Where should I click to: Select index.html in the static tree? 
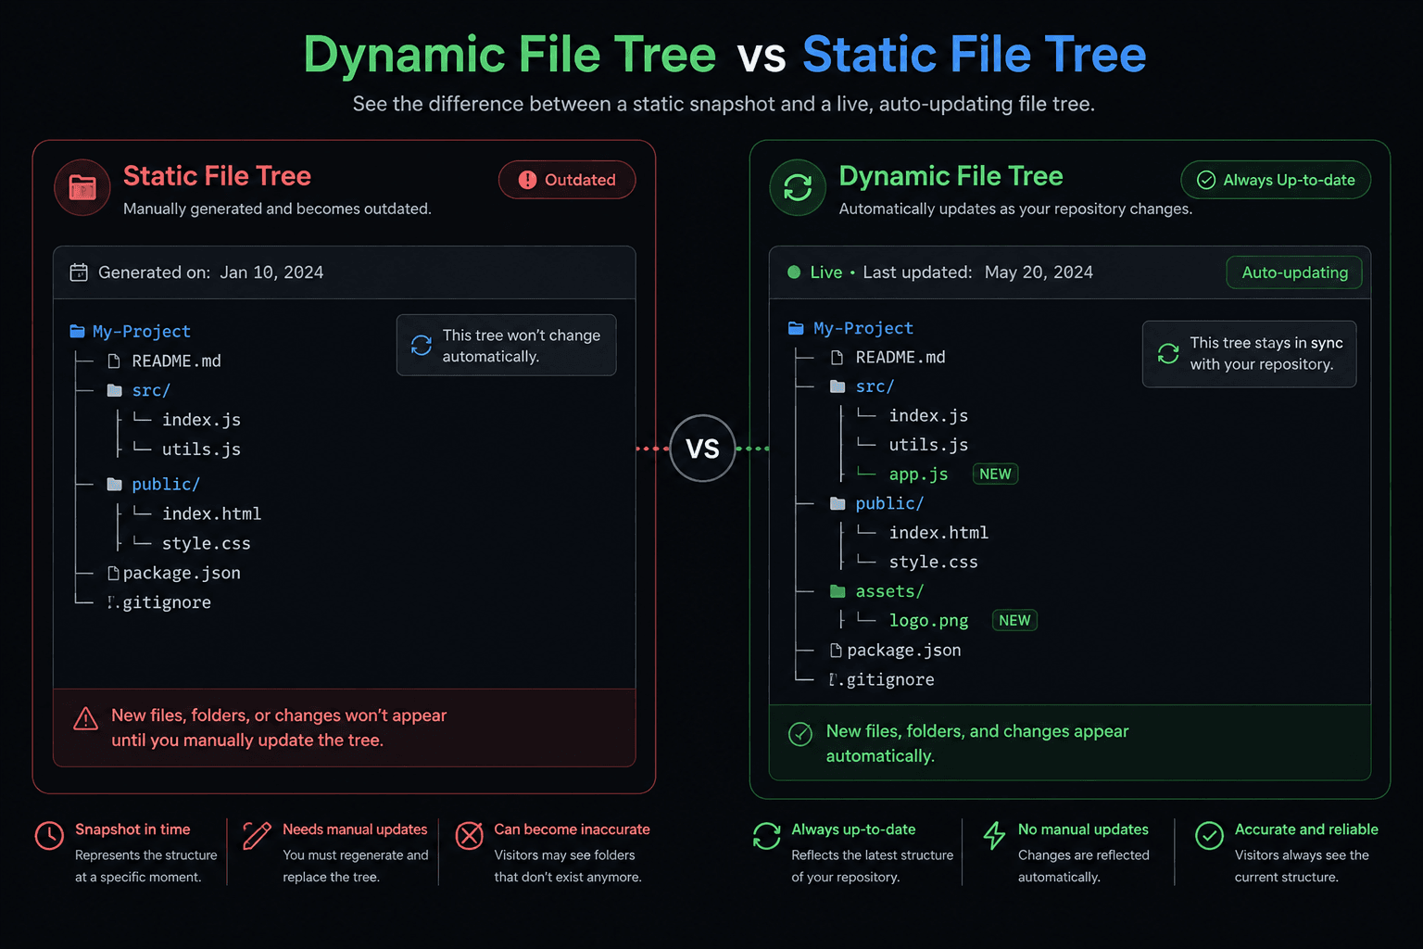click(211, 513)
